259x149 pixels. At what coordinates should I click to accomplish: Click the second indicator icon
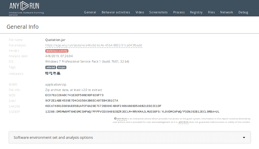click(51, 73)
